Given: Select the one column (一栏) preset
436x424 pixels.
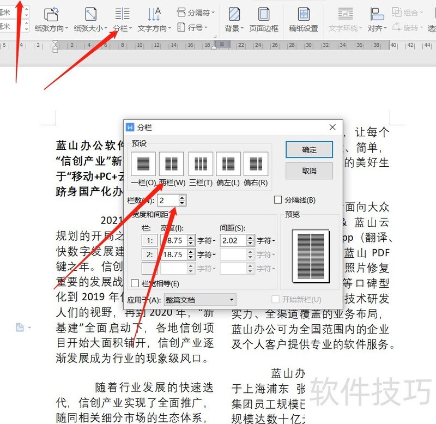Looking at the screenshot, I should (x=143, y=163).
